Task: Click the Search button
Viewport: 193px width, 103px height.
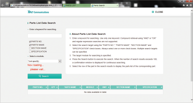Action: coord(44,76)
